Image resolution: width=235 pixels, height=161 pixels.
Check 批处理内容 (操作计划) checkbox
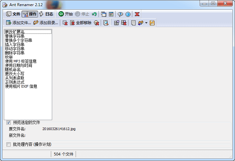coord(9,144)
